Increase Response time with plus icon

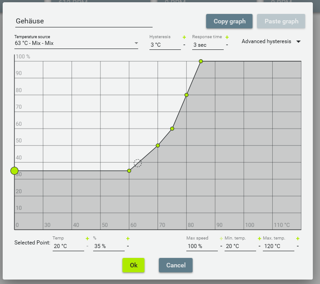[x=227, y=37]
